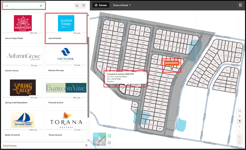This screenshot has height=150, width=246.
Task: Open the Torana Austral estate card
Action: [66, 125]
